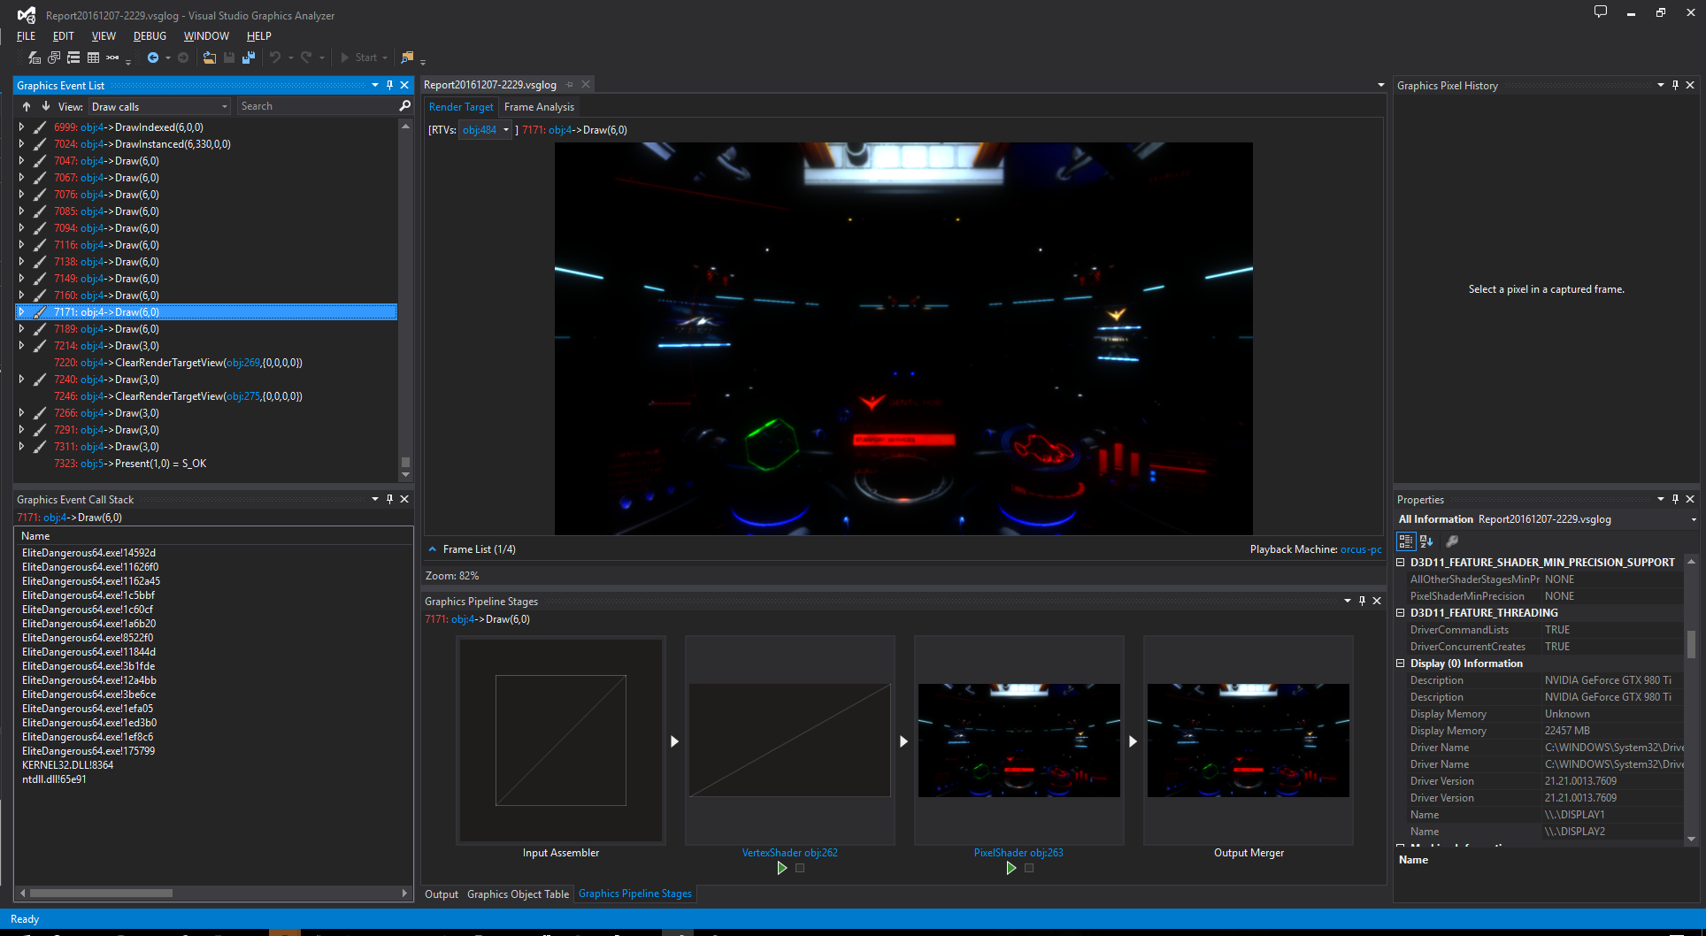Start debugging PixelShader obj:263 with play icon
The height and width of the screenshot is (936, 1706).
[1011, 868]
